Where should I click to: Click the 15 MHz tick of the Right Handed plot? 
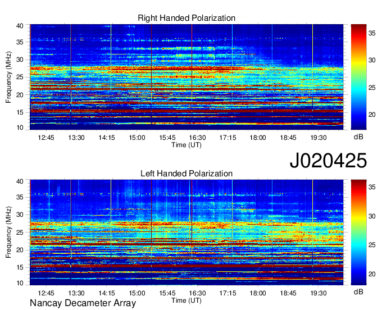[x=20, y=112]
